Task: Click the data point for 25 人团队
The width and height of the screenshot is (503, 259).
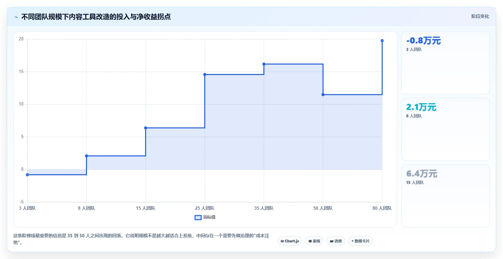Action: click(205, 74)
